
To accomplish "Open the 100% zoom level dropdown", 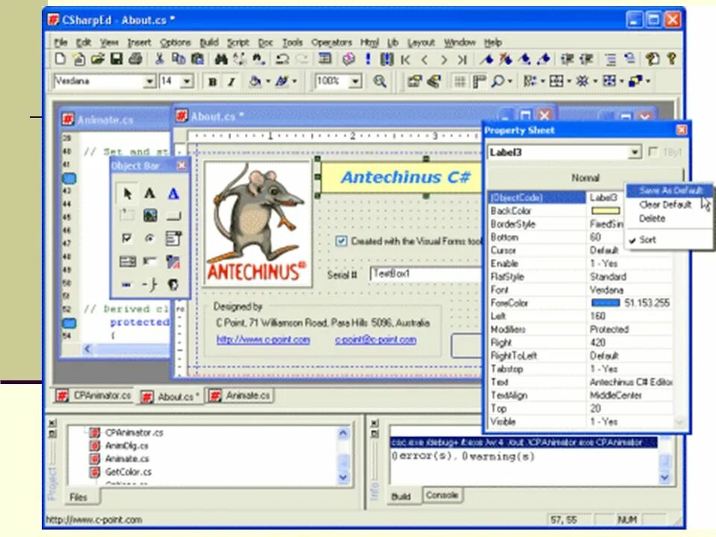I will click(x=355, y=82).
